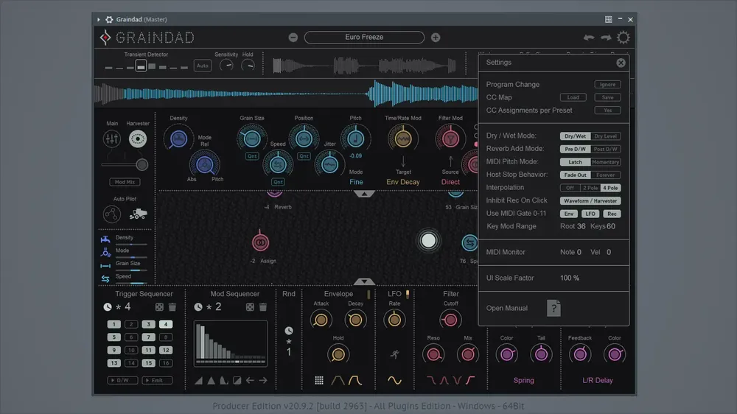The height and width of the screenshot is (414, 737).
Task: Select the Harvester view icon
Action: [138, 138]
